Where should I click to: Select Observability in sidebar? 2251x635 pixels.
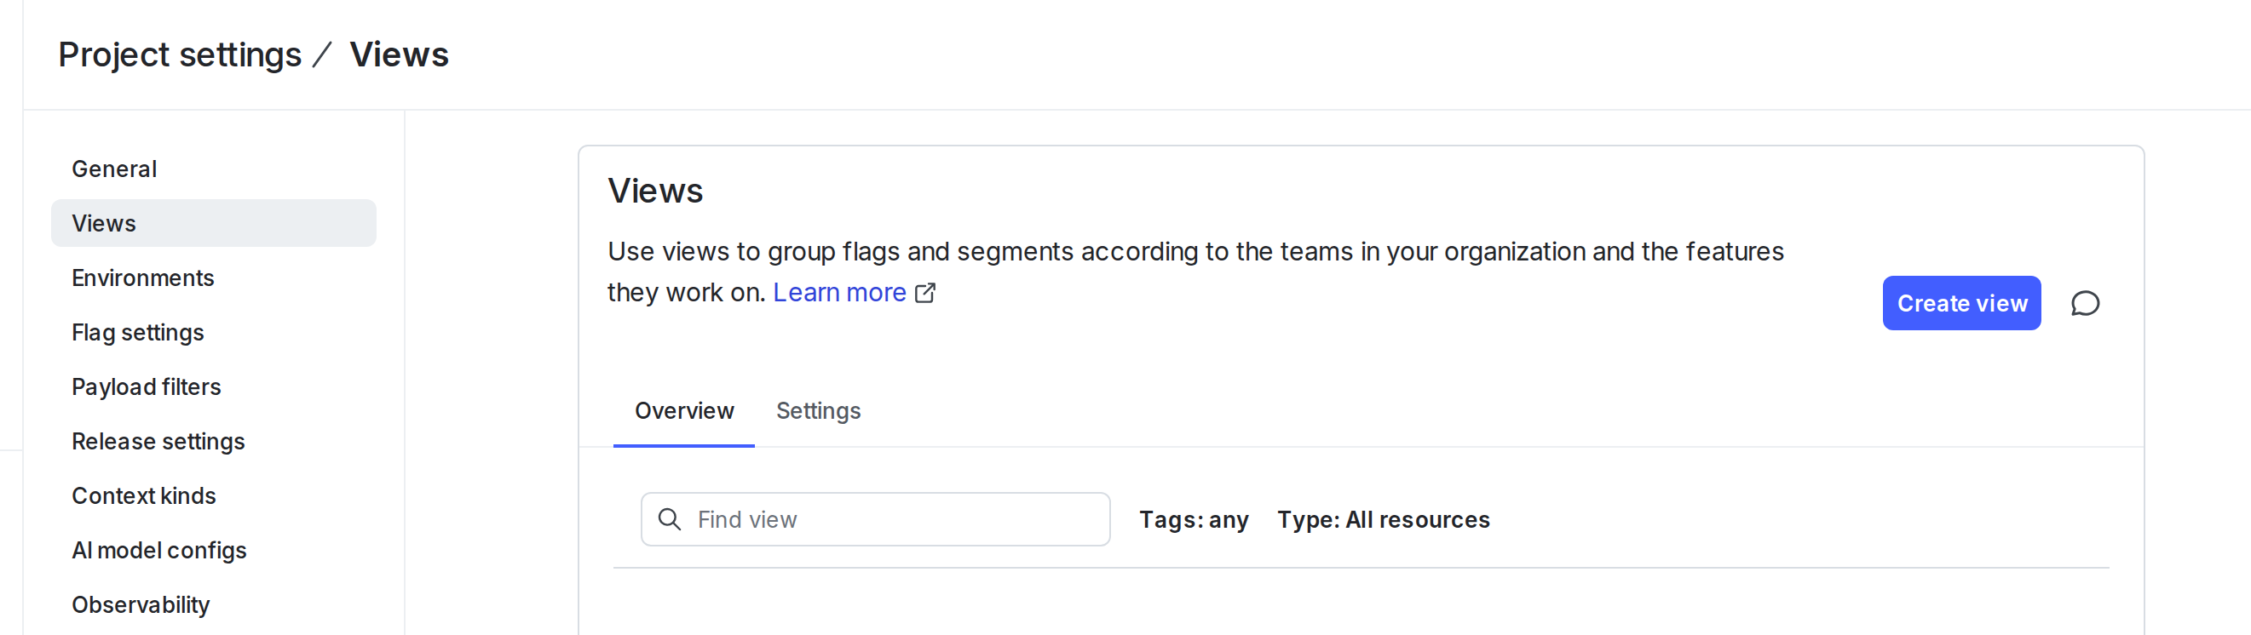coord(141,604)
